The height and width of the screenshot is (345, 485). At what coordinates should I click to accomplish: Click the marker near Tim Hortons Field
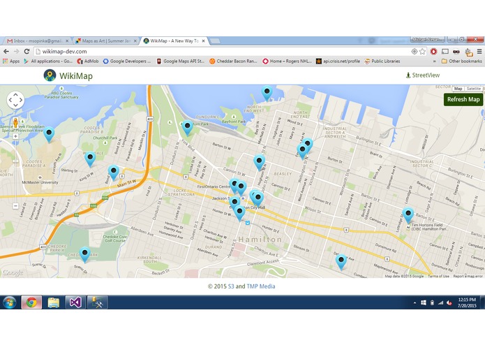click(408, 215)
